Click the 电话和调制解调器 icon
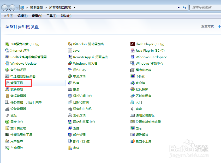 tap(7, 76)
